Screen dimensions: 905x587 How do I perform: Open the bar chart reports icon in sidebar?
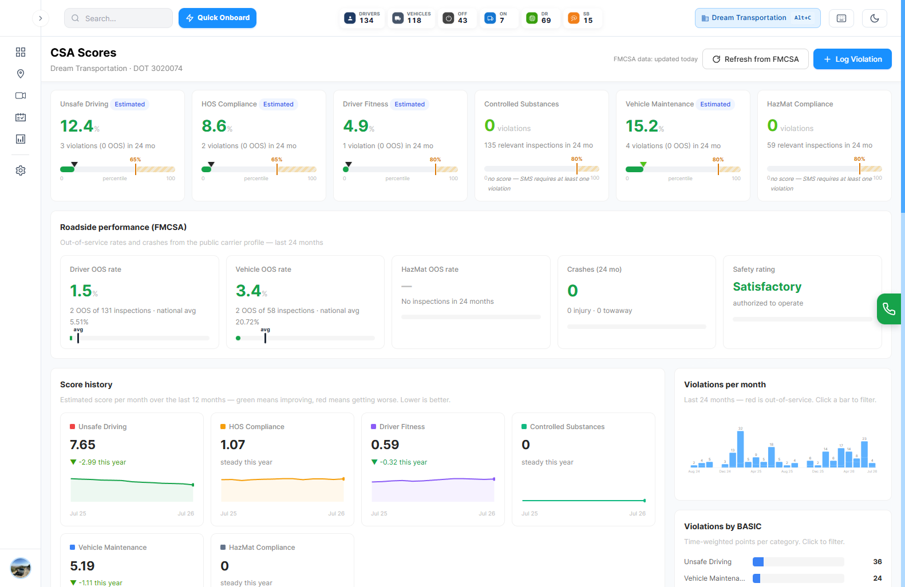(21, 139)
